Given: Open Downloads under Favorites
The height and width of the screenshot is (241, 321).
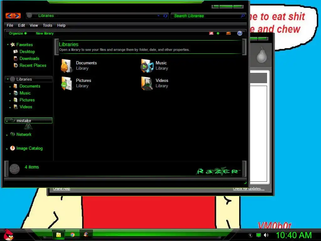Looking at the screenshot, I should point(29,58).
